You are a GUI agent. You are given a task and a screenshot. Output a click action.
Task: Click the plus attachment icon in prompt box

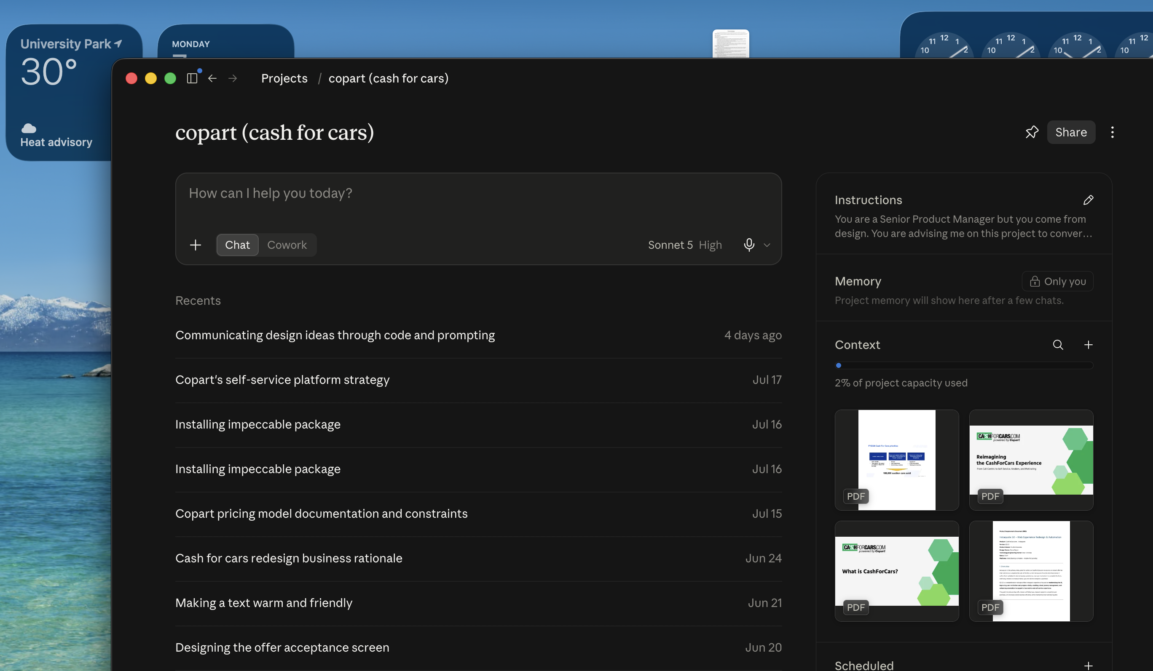point(196,245)
